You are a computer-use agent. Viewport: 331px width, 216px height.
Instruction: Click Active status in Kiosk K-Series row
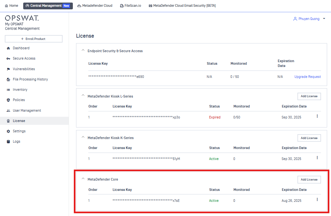click(214, 159)
